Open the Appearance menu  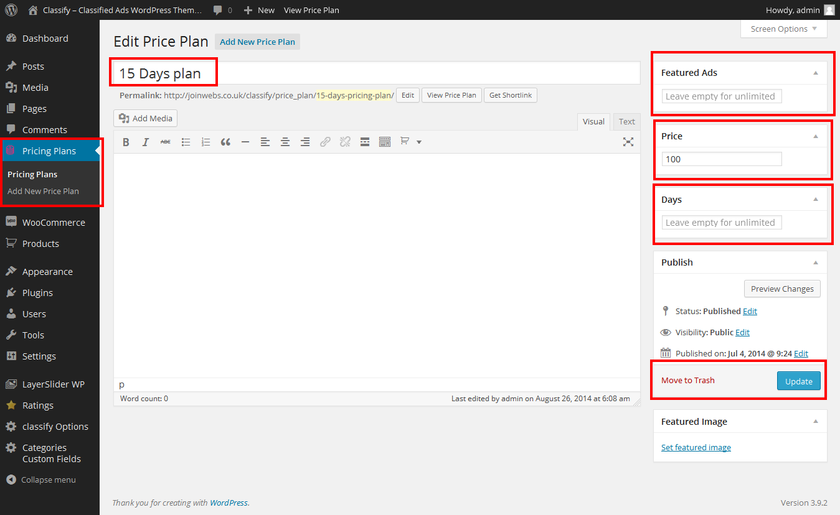click(x=50, y=272)
